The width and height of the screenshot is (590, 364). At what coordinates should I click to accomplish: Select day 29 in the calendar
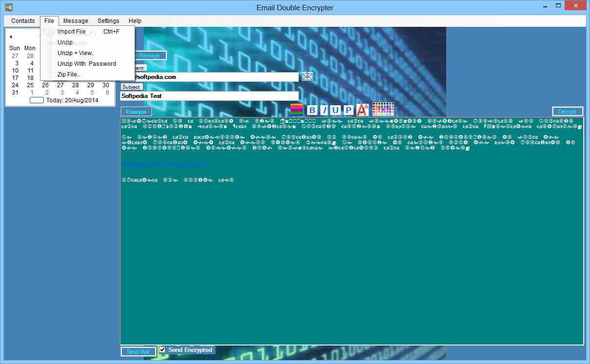point(91,85)
